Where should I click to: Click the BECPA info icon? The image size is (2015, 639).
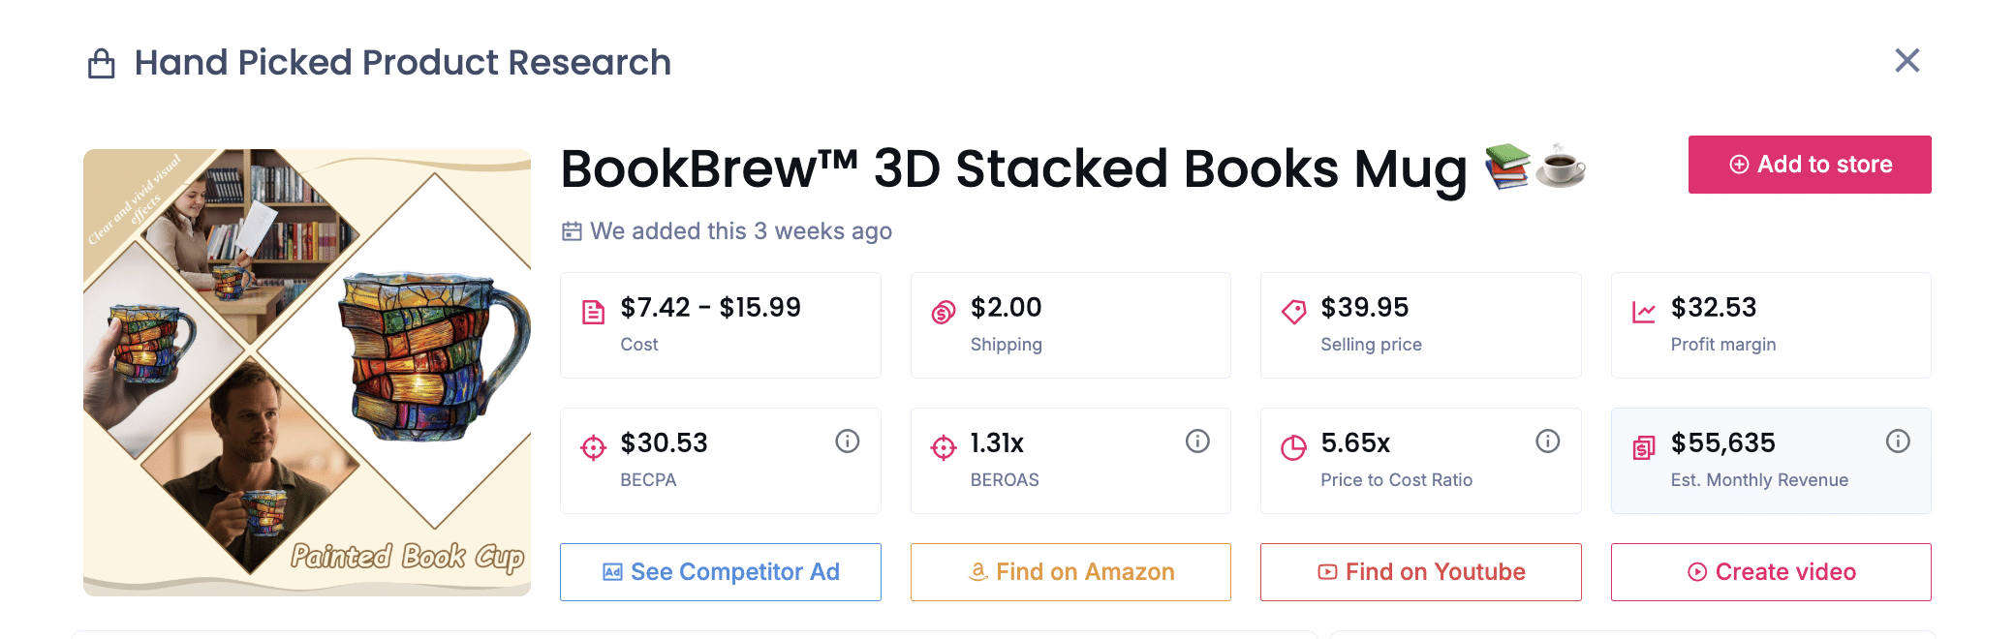[848, 441]
